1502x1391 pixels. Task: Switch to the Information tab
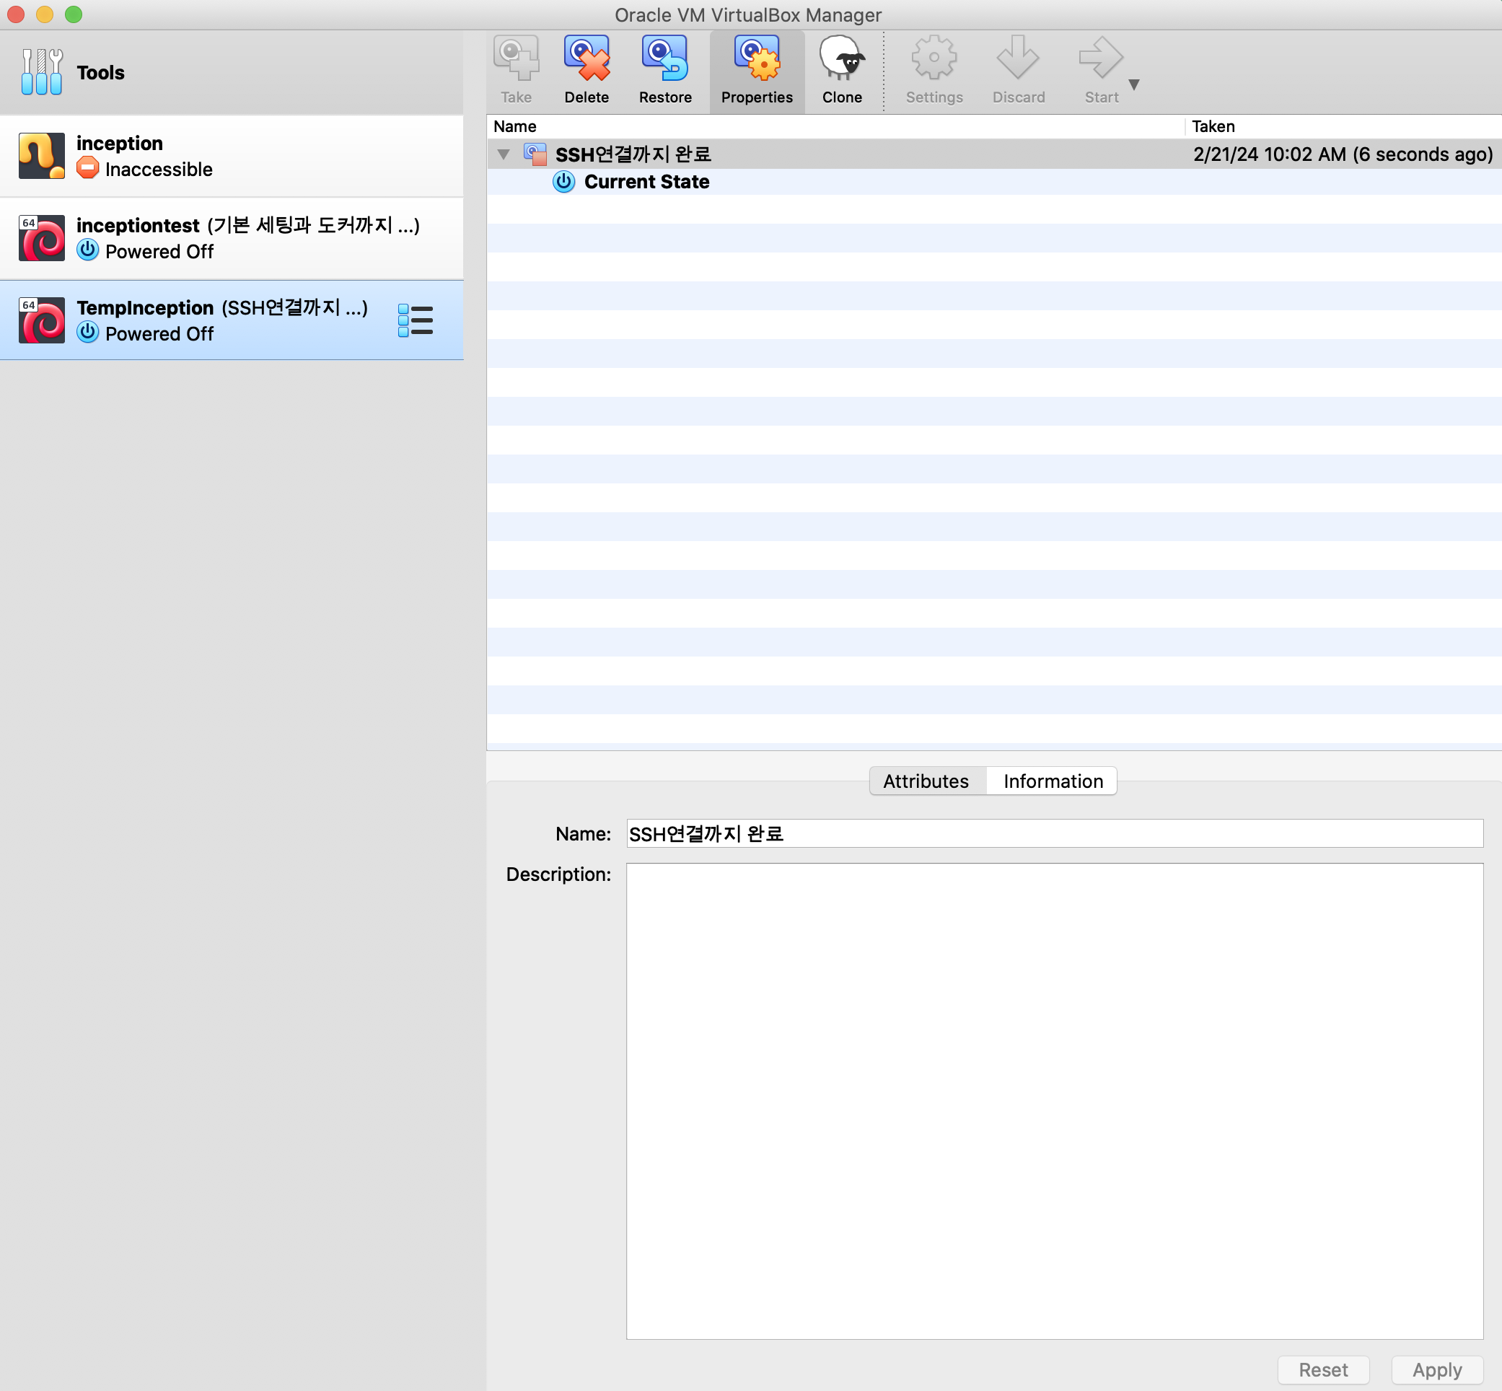pyautogui.click(x=1053, y=781)
